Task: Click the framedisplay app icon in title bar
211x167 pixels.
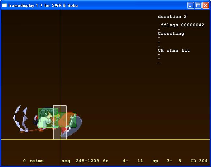Action: point(4,5)
